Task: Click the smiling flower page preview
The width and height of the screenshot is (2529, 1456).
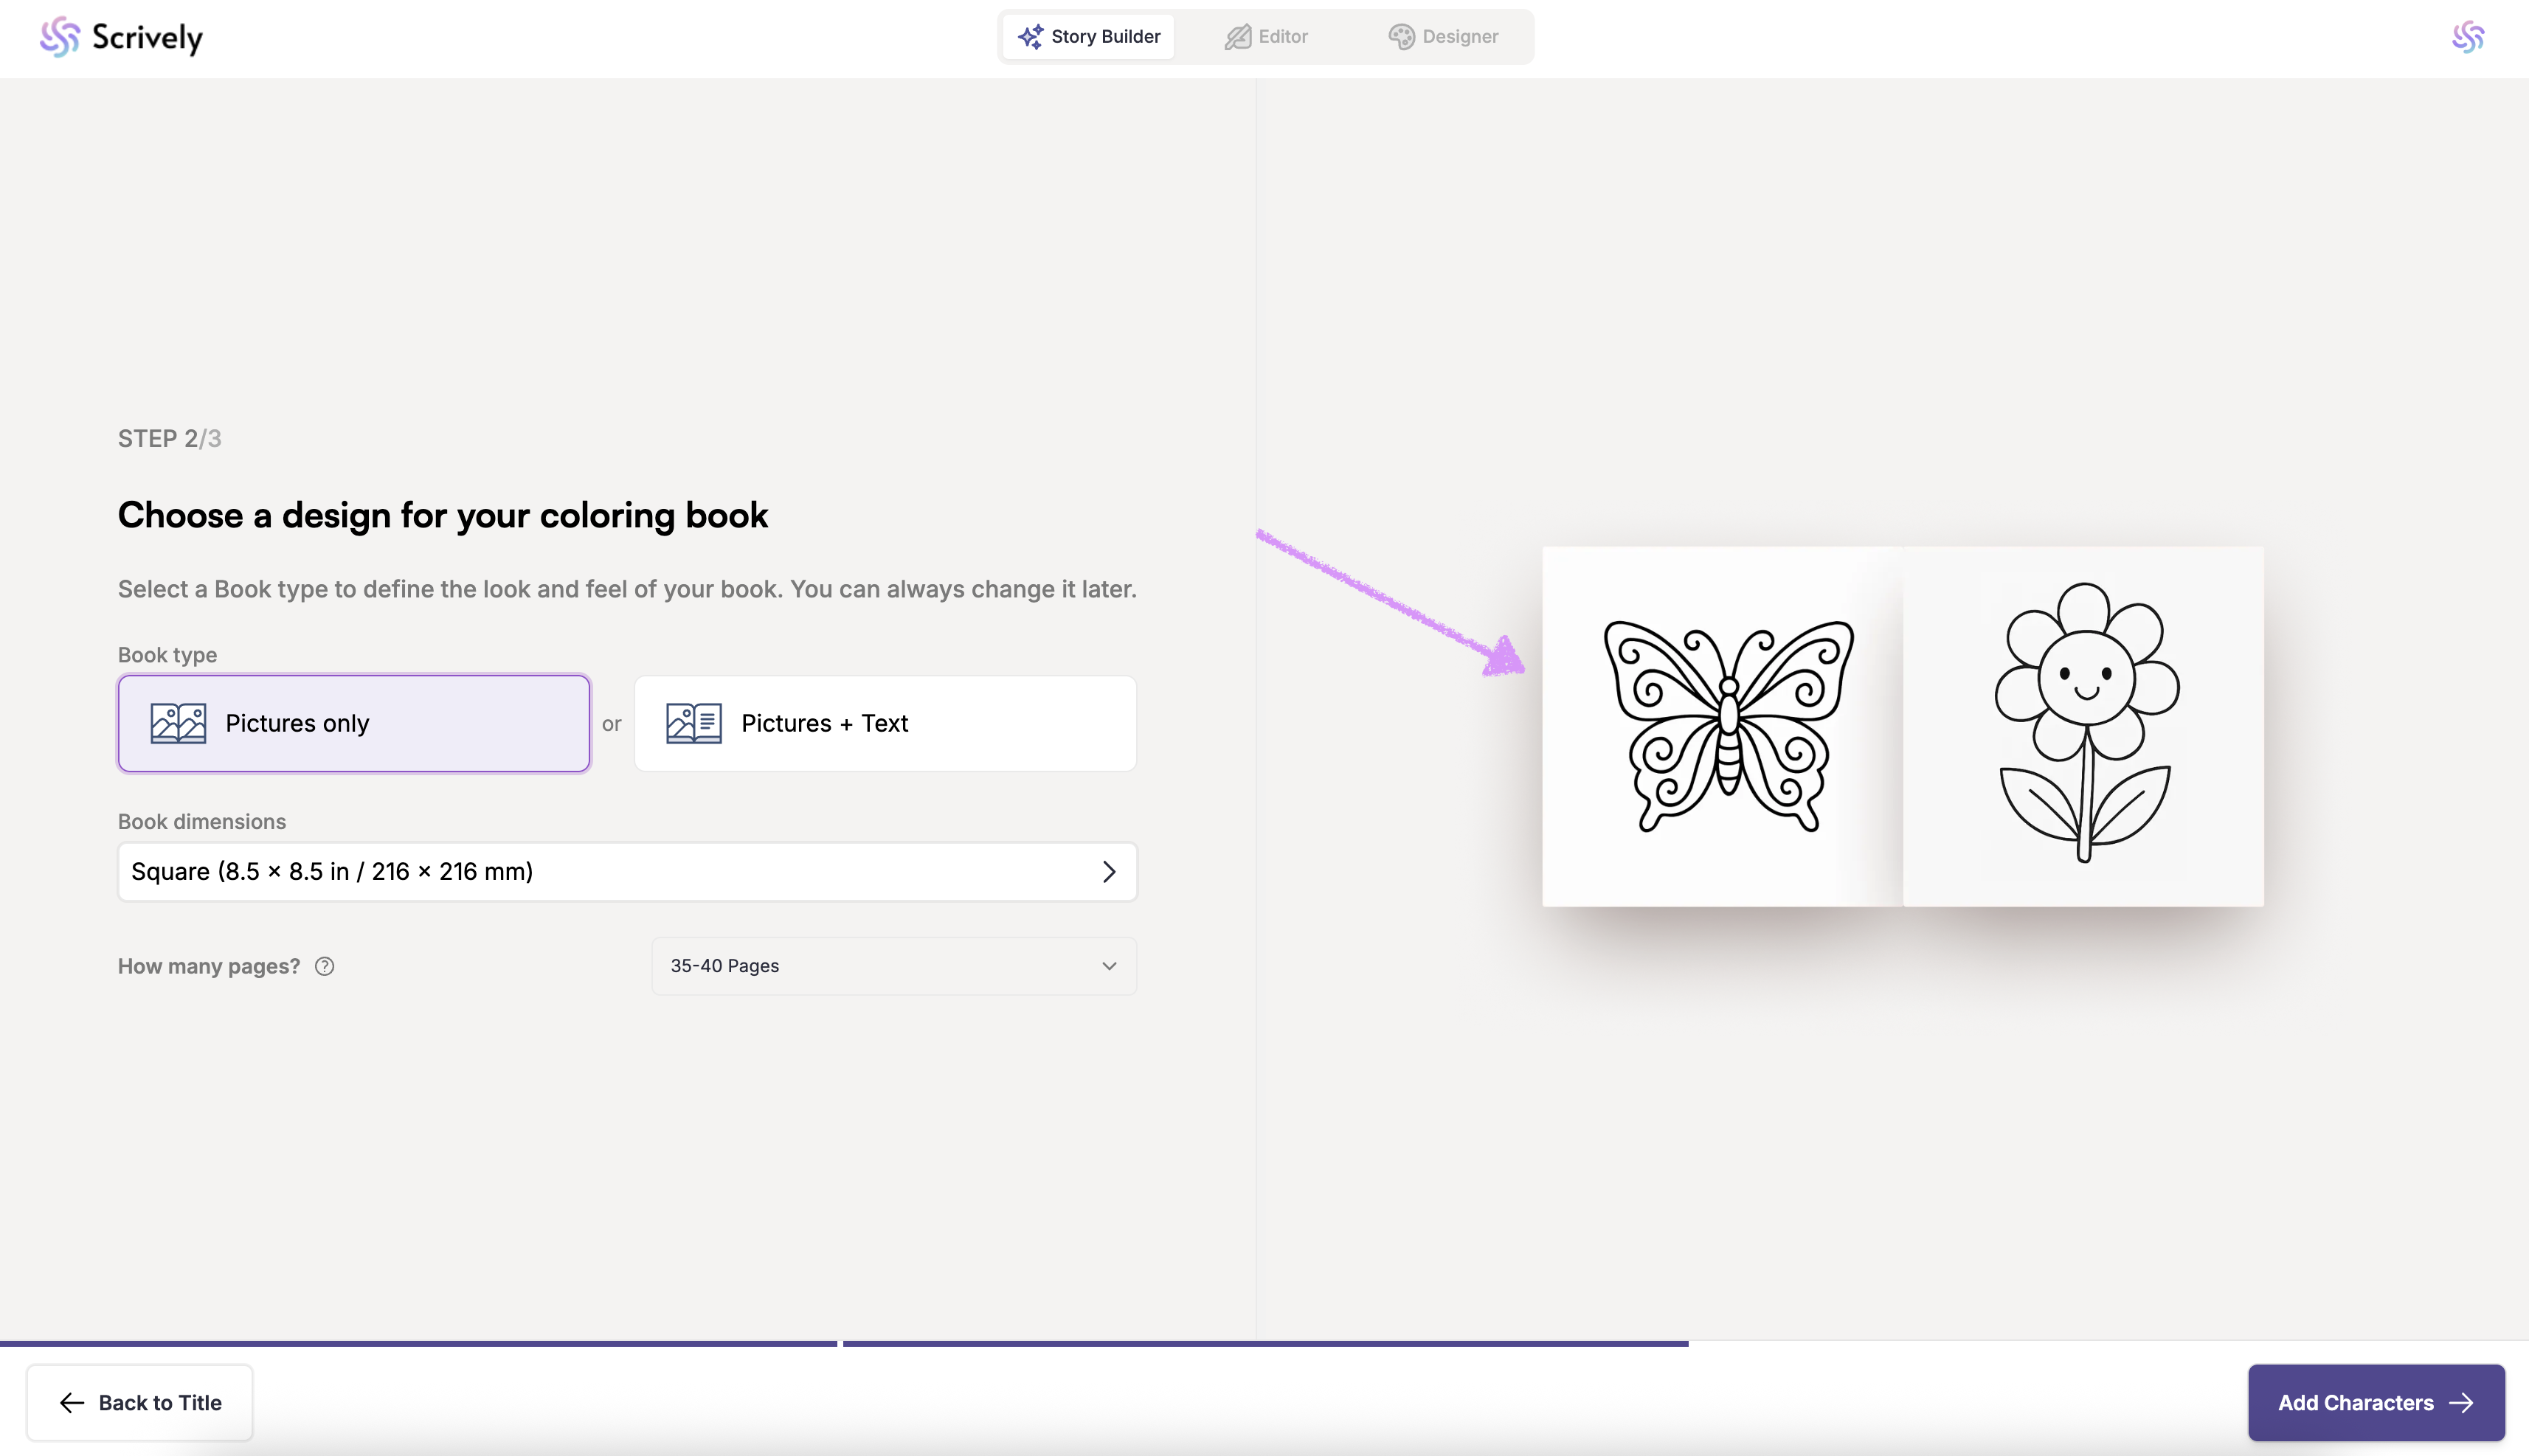Action: click(x=2084, y=726)
